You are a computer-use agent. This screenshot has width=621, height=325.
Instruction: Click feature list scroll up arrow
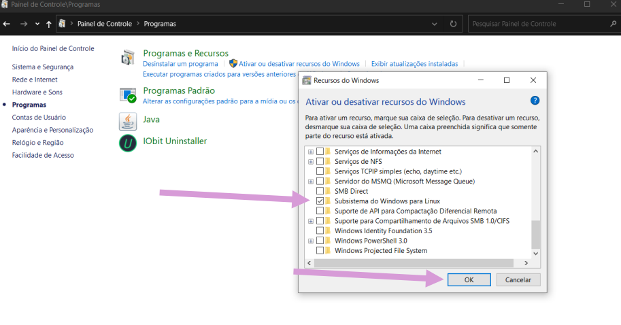pyautogui.click(x=535, y=151)
